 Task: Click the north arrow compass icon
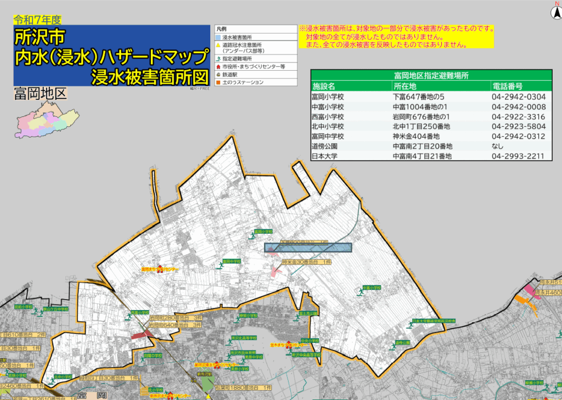(x=554, y=10)
